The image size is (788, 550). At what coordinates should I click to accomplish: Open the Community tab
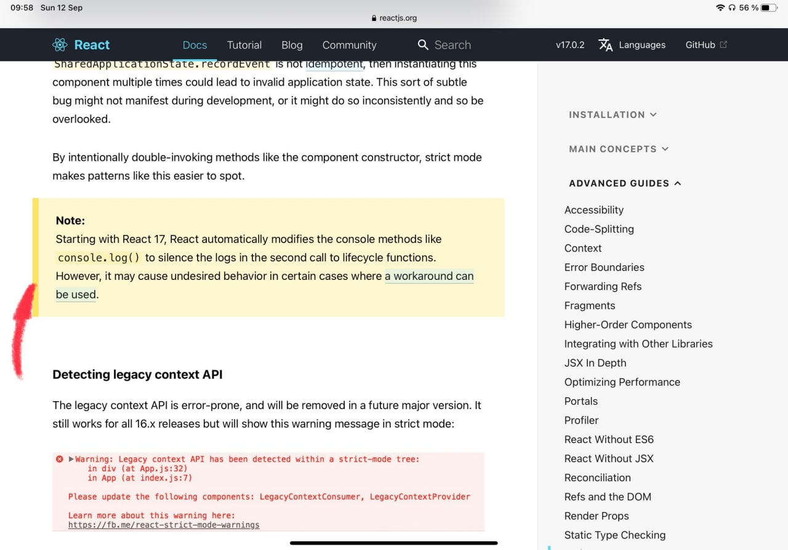(x=349, y=45)
